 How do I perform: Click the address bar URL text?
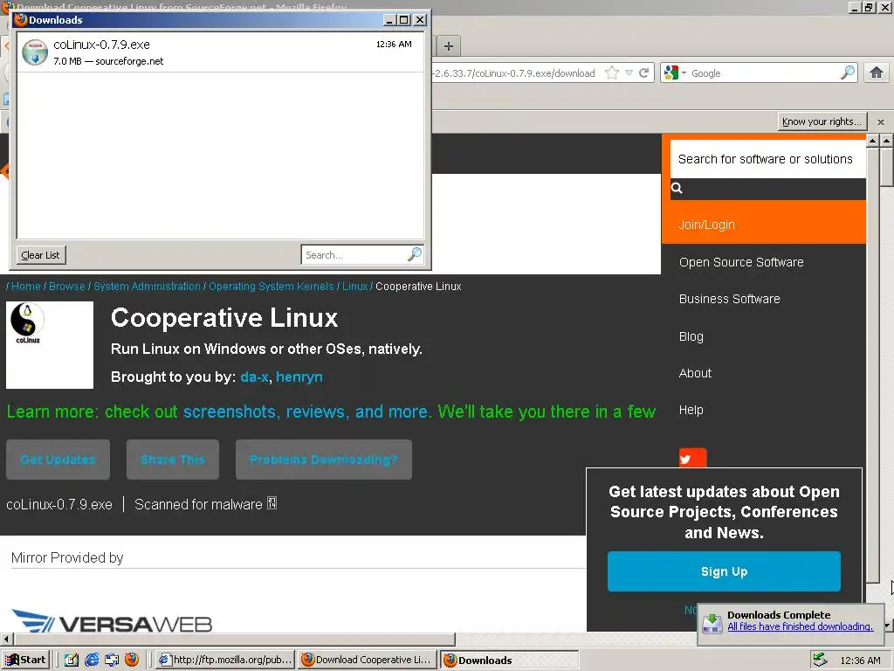pos(513,73)
